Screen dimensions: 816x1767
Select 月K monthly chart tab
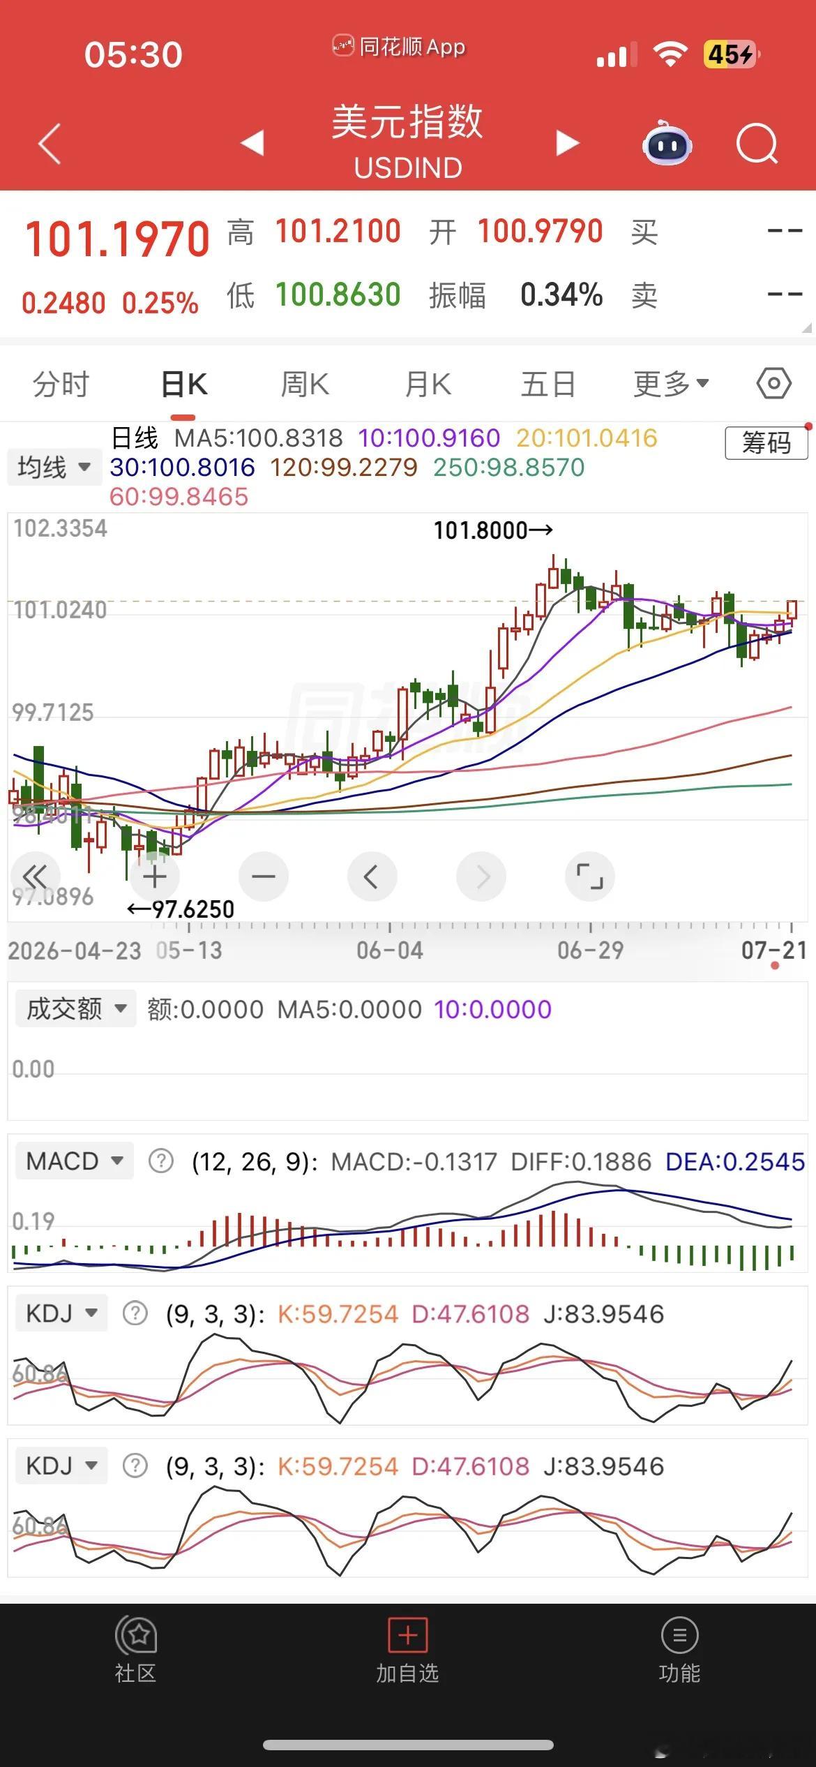pyautogui.click(x=428, y=384)
